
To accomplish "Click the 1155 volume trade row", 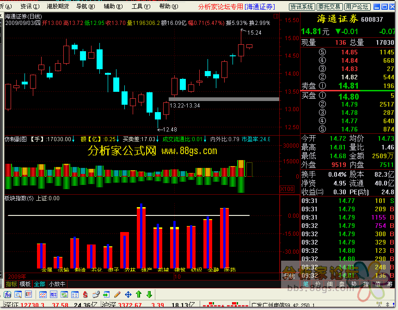I will (x=348, y=217).
